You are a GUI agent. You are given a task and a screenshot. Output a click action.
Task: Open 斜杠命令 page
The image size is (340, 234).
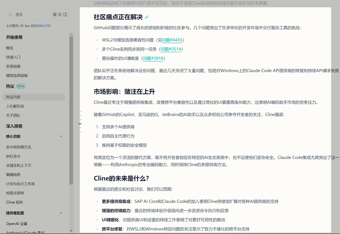pos(13,156)
